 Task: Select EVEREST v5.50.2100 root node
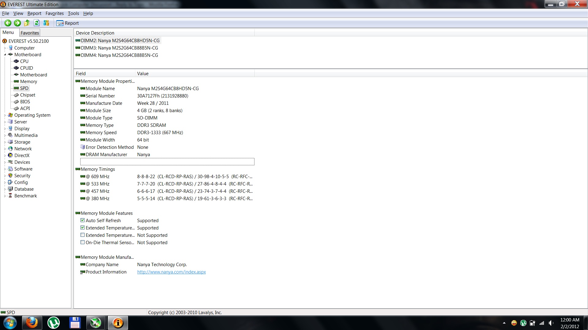point(28,41)
